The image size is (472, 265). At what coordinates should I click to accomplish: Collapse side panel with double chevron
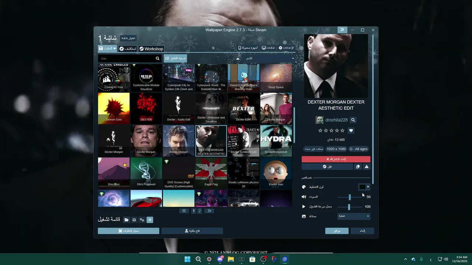342,30
